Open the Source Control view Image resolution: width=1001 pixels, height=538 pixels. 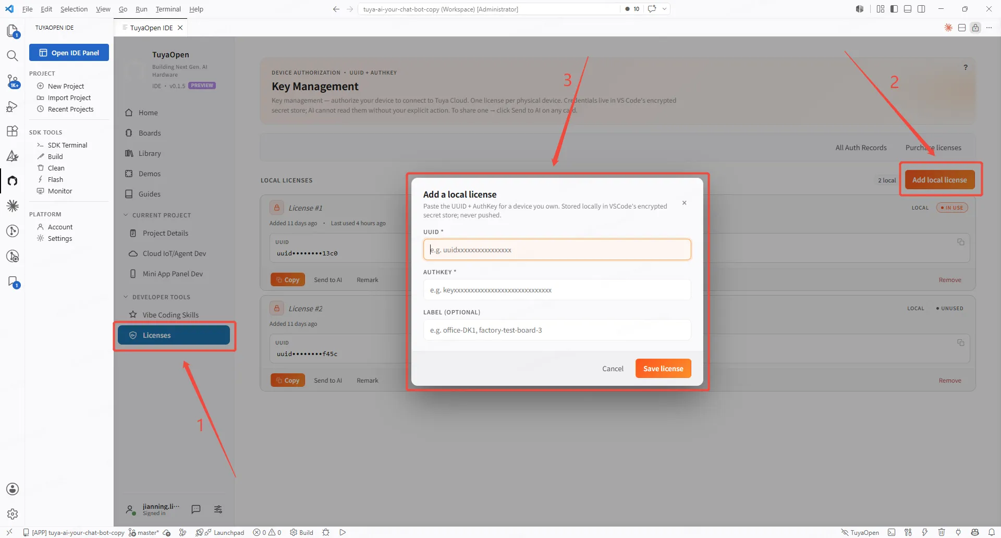click(x=13, y=81)
